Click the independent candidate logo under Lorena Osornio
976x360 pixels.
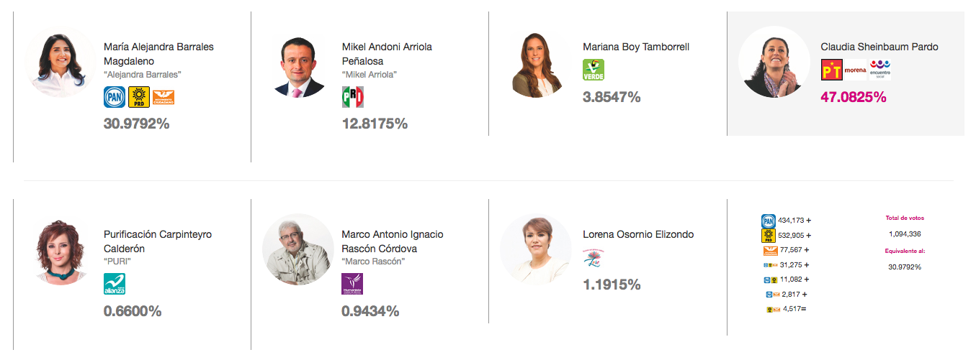pyautogui.click(x=594, y=257)
